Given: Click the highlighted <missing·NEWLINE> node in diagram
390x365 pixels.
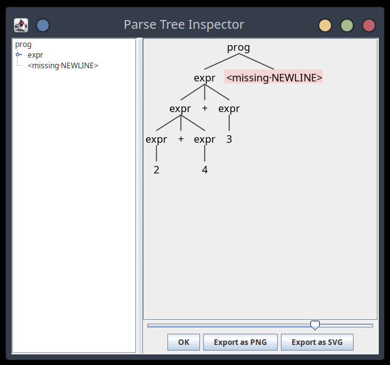Looking at the screenshot, I should [274, 78].
